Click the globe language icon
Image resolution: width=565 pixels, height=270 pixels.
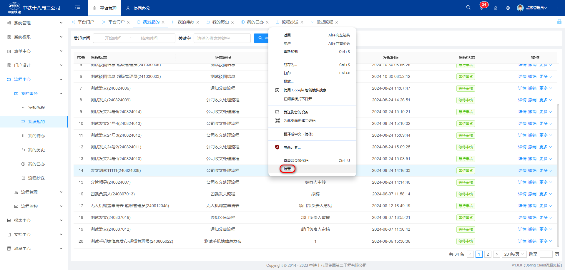point(508,8)
